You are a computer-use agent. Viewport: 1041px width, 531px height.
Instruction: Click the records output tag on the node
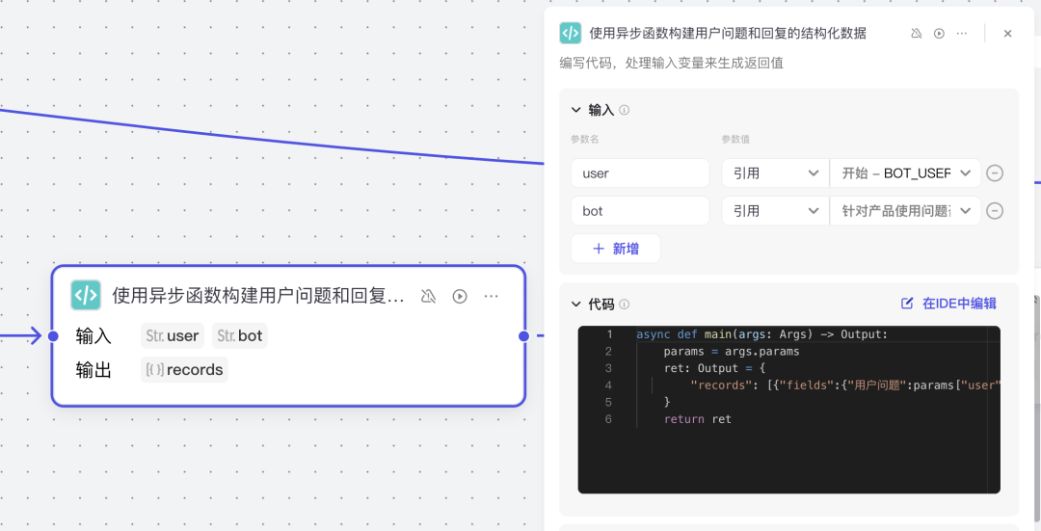click(184, 370)
